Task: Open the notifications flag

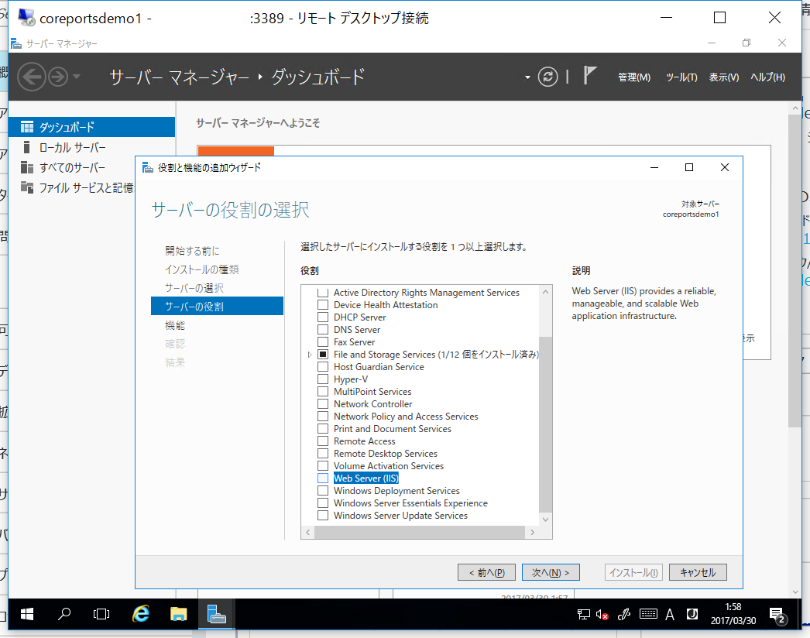Action: [x=589, y=75]
